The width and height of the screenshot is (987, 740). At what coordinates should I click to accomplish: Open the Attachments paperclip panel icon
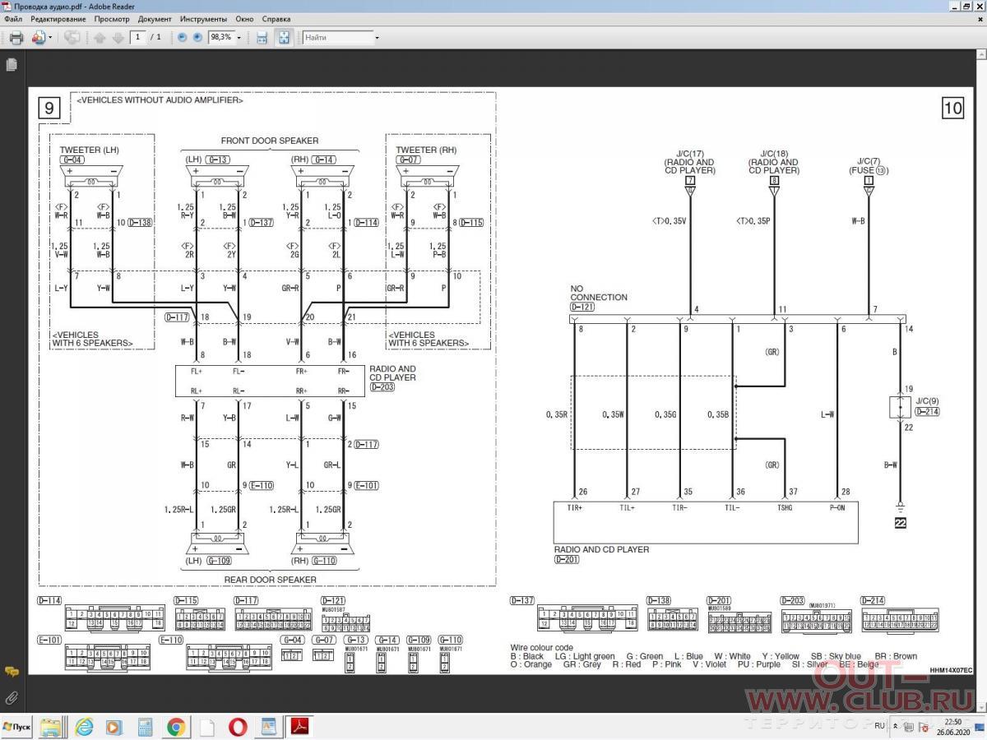(x=12, y=698)
